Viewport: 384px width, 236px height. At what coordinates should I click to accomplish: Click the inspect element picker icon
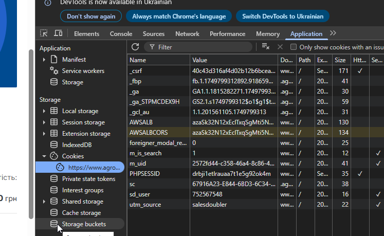(x=44, y=33)
